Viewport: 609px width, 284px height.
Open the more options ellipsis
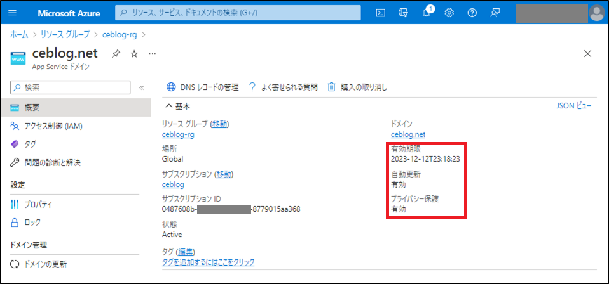[x=153, y=53]
